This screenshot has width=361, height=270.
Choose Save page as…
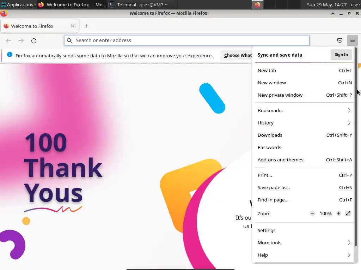pos(304,188)
